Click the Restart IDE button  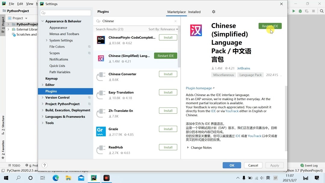pos(270,26)
